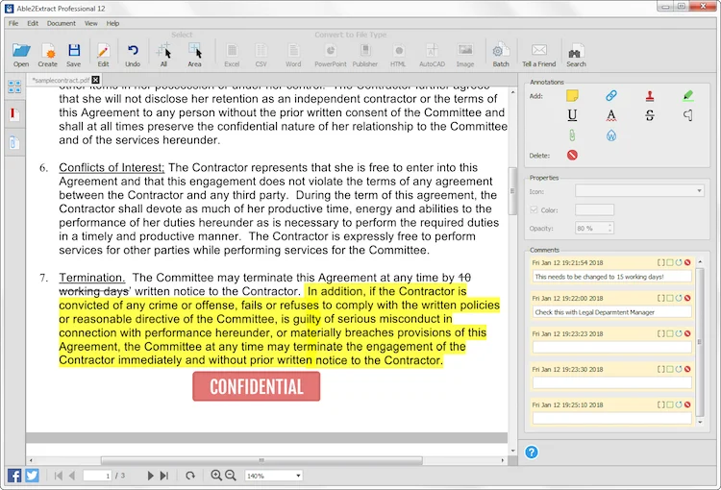Toggle square icon on the 19:23:23 comment
Screen dimensions: 721x490
[670, 333]
